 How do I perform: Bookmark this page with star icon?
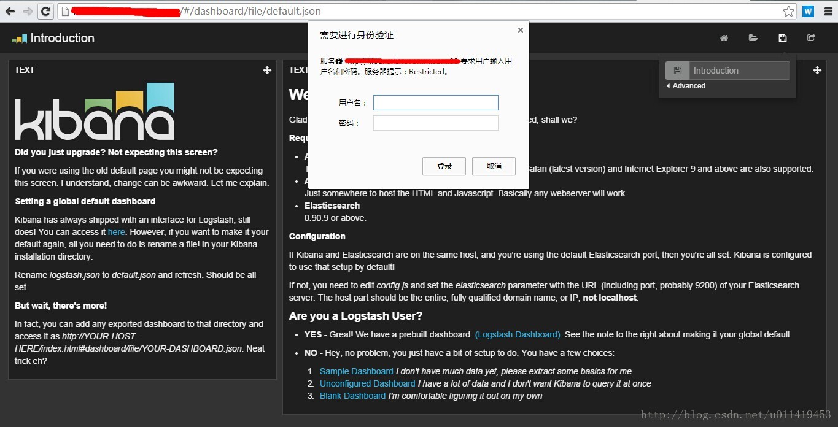tap(788, 11)
